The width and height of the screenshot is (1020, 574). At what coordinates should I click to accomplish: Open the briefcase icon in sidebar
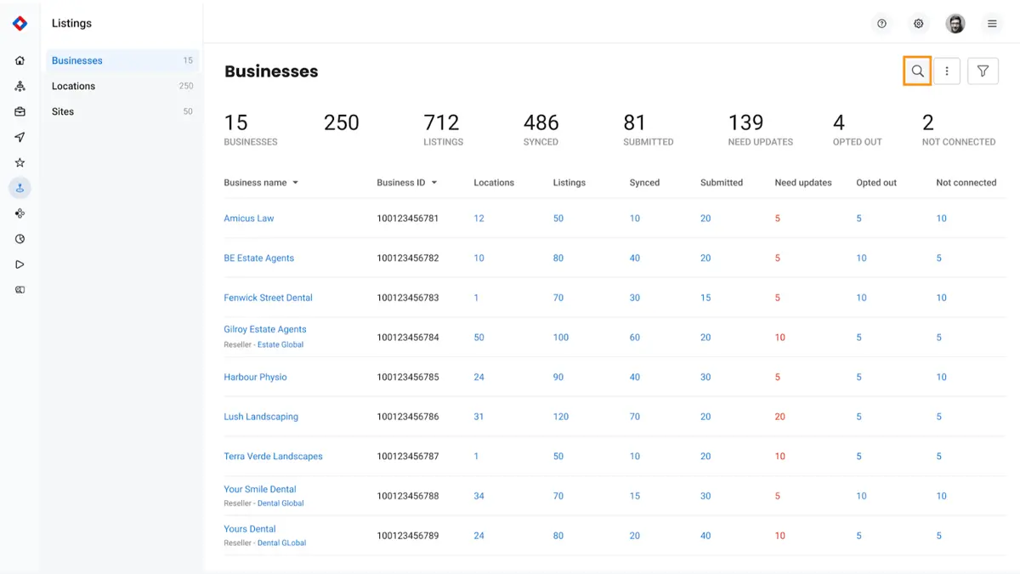coord(20,111)
